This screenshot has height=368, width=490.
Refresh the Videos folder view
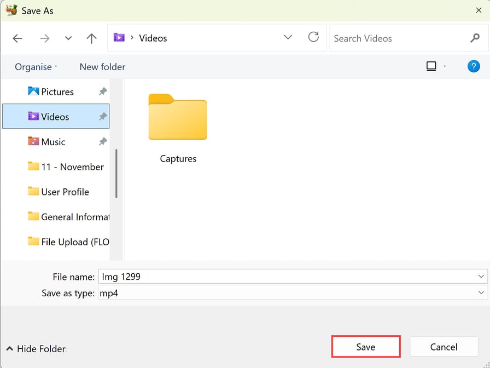click(313, 37)
